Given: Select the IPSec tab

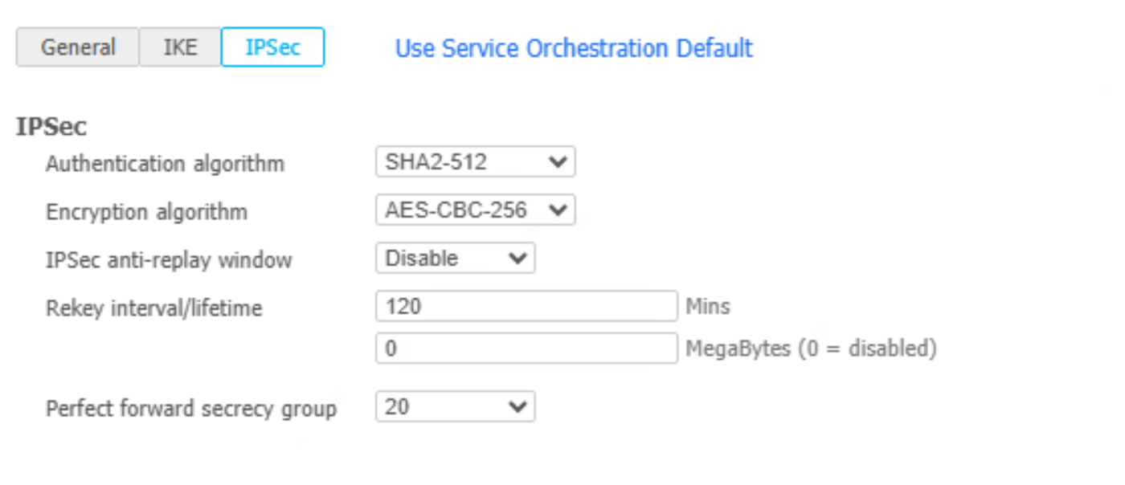Looking at the screenshot, I should pyautogui.click(x=272, y=47).
